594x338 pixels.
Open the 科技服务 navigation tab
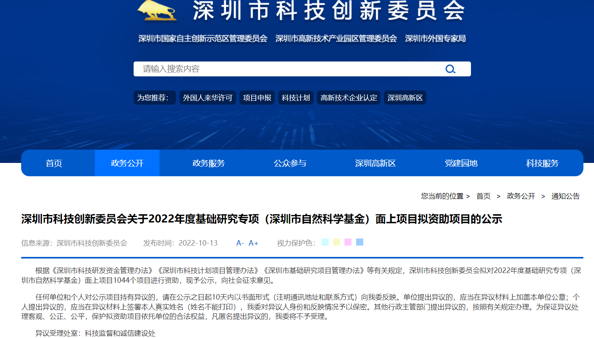[x=542, y=163]
